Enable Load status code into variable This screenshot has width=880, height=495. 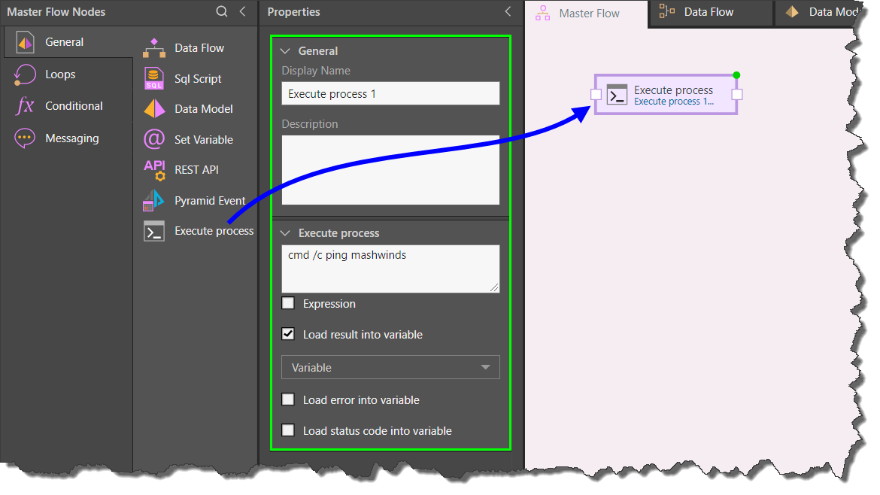(x=287, y=431)
